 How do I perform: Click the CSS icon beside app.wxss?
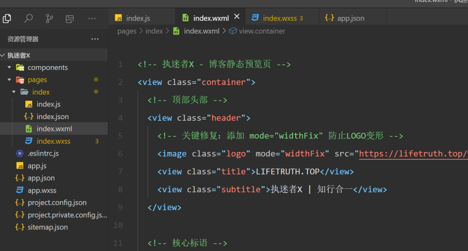click(20, 190)
